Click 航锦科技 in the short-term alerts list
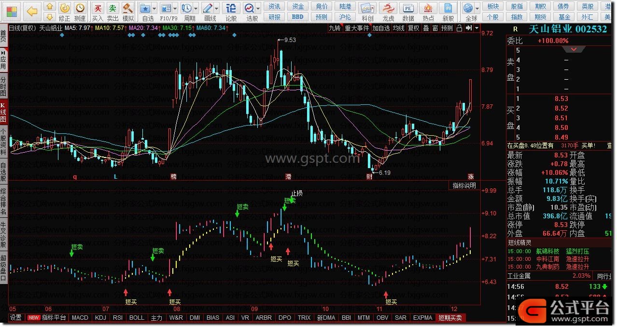 point(547,251)
